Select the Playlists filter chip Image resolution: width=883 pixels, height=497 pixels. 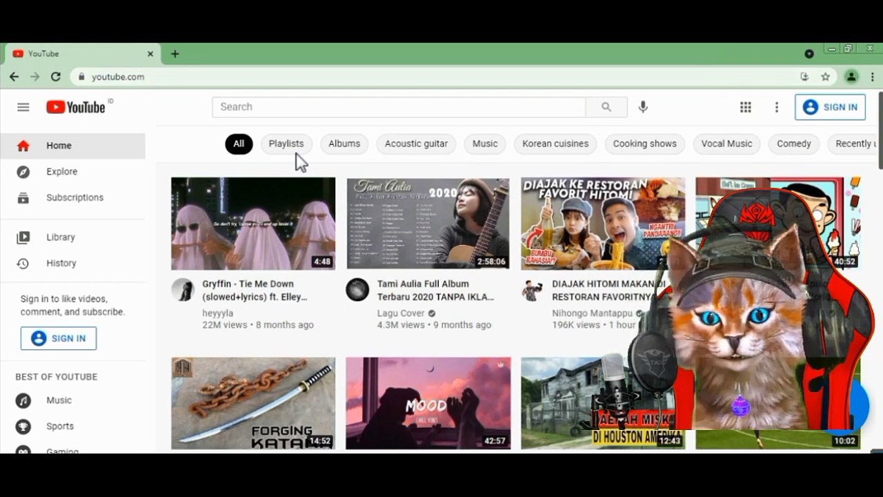pyautogui.click(x=286, y=144)
